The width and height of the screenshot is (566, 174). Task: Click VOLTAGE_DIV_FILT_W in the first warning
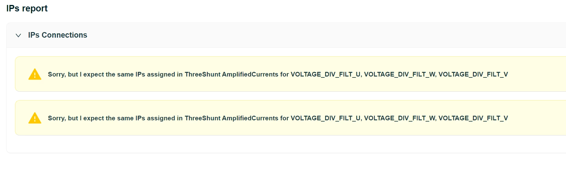pos(400,74)
